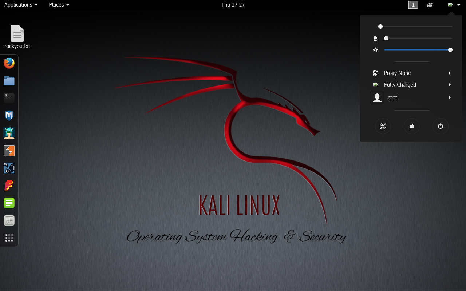Image resolution: width=466 pixels, height=291 pixels.
Task: Click the microphone level slider track
Action: (x=418, y=38)
